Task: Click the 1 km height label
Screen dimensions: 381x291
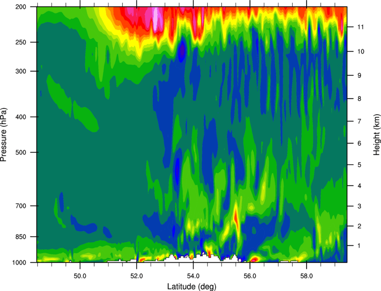Action: pyautogui.click(x=359, y=246)
